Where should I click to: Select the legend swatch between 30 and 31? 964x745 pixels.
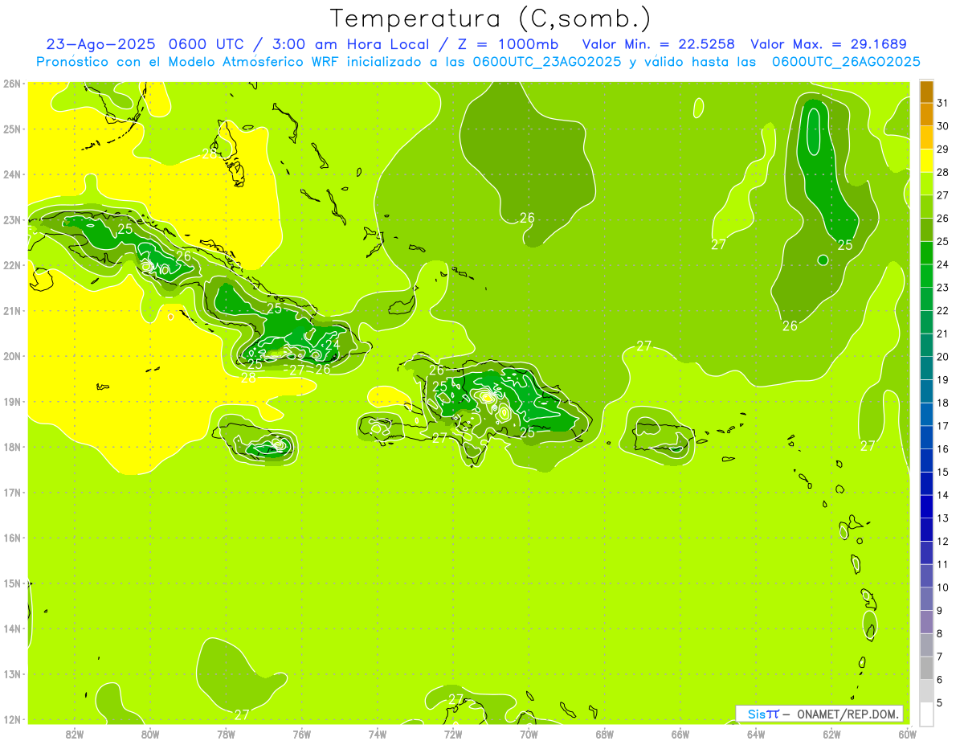[x=927, y=115]
